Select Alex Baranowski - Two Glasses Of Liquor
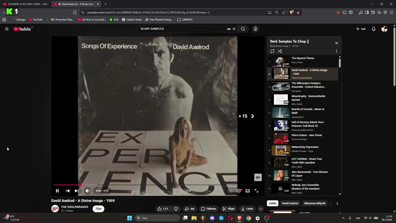The height and width of the screenshot is (223, 396). point(303,175)
